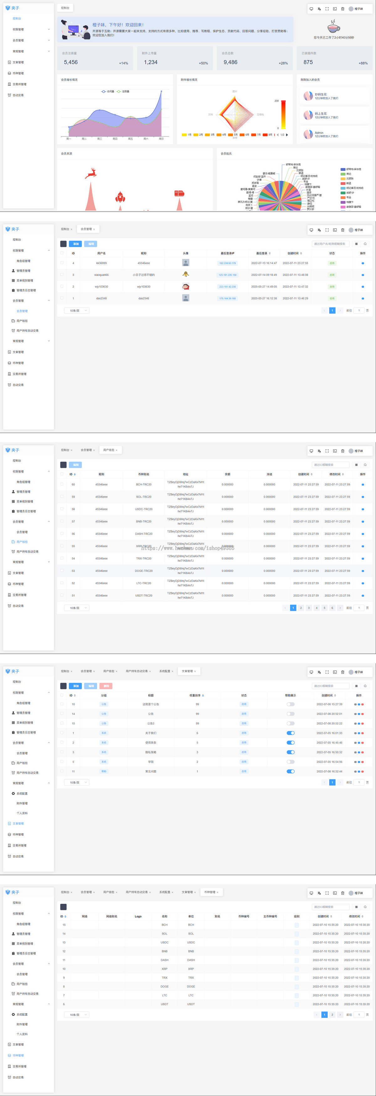Screen dimensions: 376x1096
Task: Open 10条/页 page-size dropdown on 会员管理 page
Action: coord(76,310)
